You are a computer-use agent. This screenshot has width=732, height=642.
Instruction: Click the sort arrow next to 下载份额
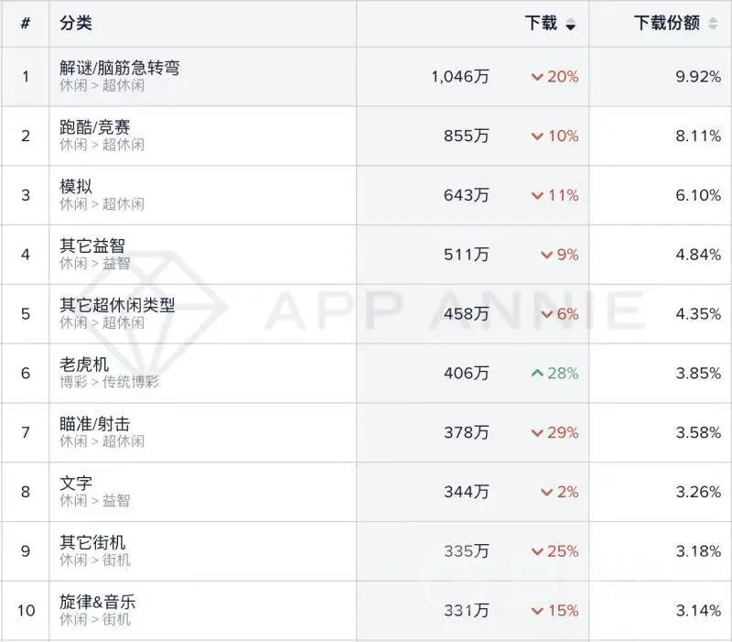pyautogui.click(x=712, y=23)
